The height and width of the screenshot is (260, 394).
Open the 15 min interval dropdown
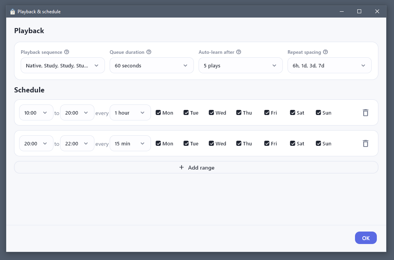(x=130, y=143)
